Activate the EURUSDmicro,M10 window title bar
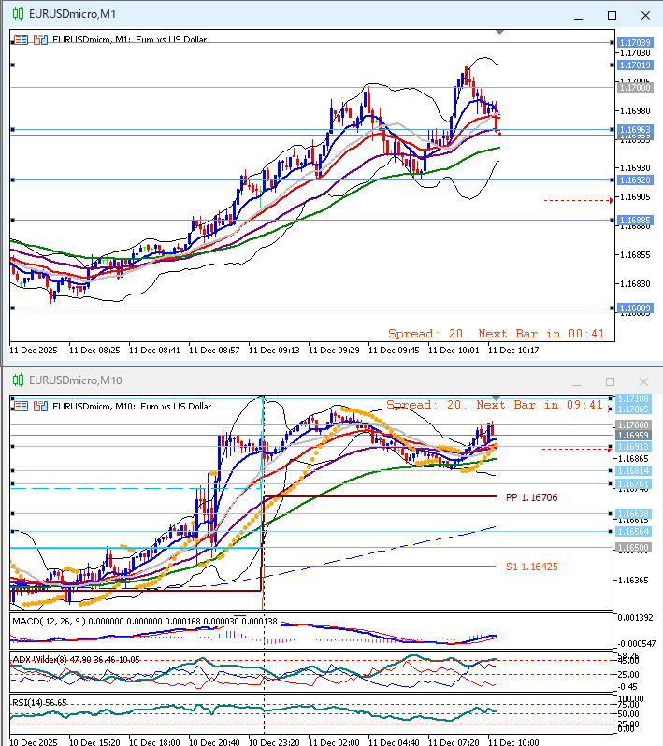Screen dimensions: 663x746 (281, 380)
